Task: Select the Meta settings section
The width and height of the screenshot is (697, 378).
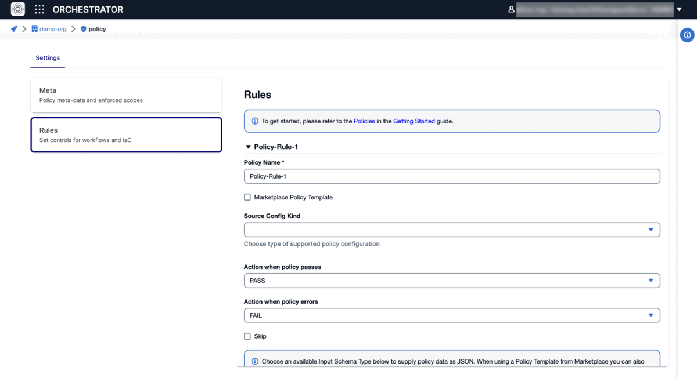Action: pos(126,95)
